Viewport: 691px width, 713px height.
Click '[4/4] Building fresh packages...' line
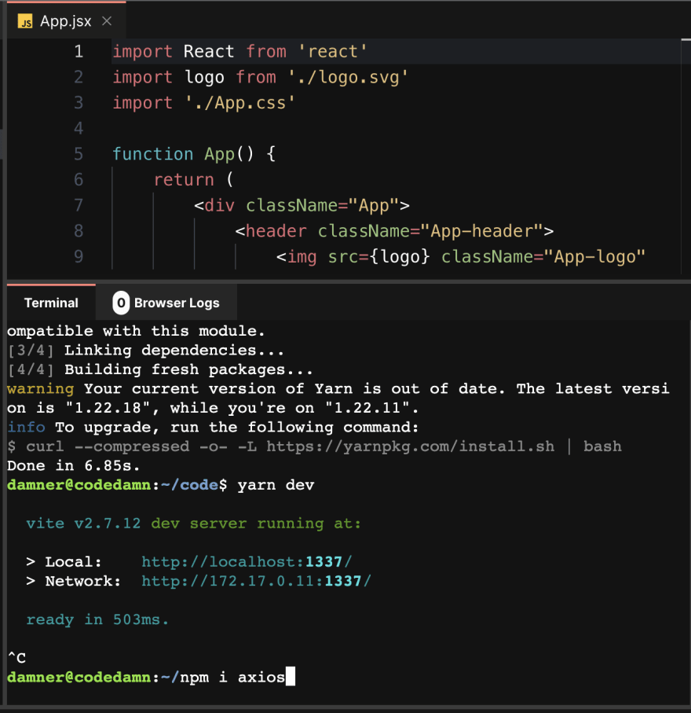pos(160,369)
